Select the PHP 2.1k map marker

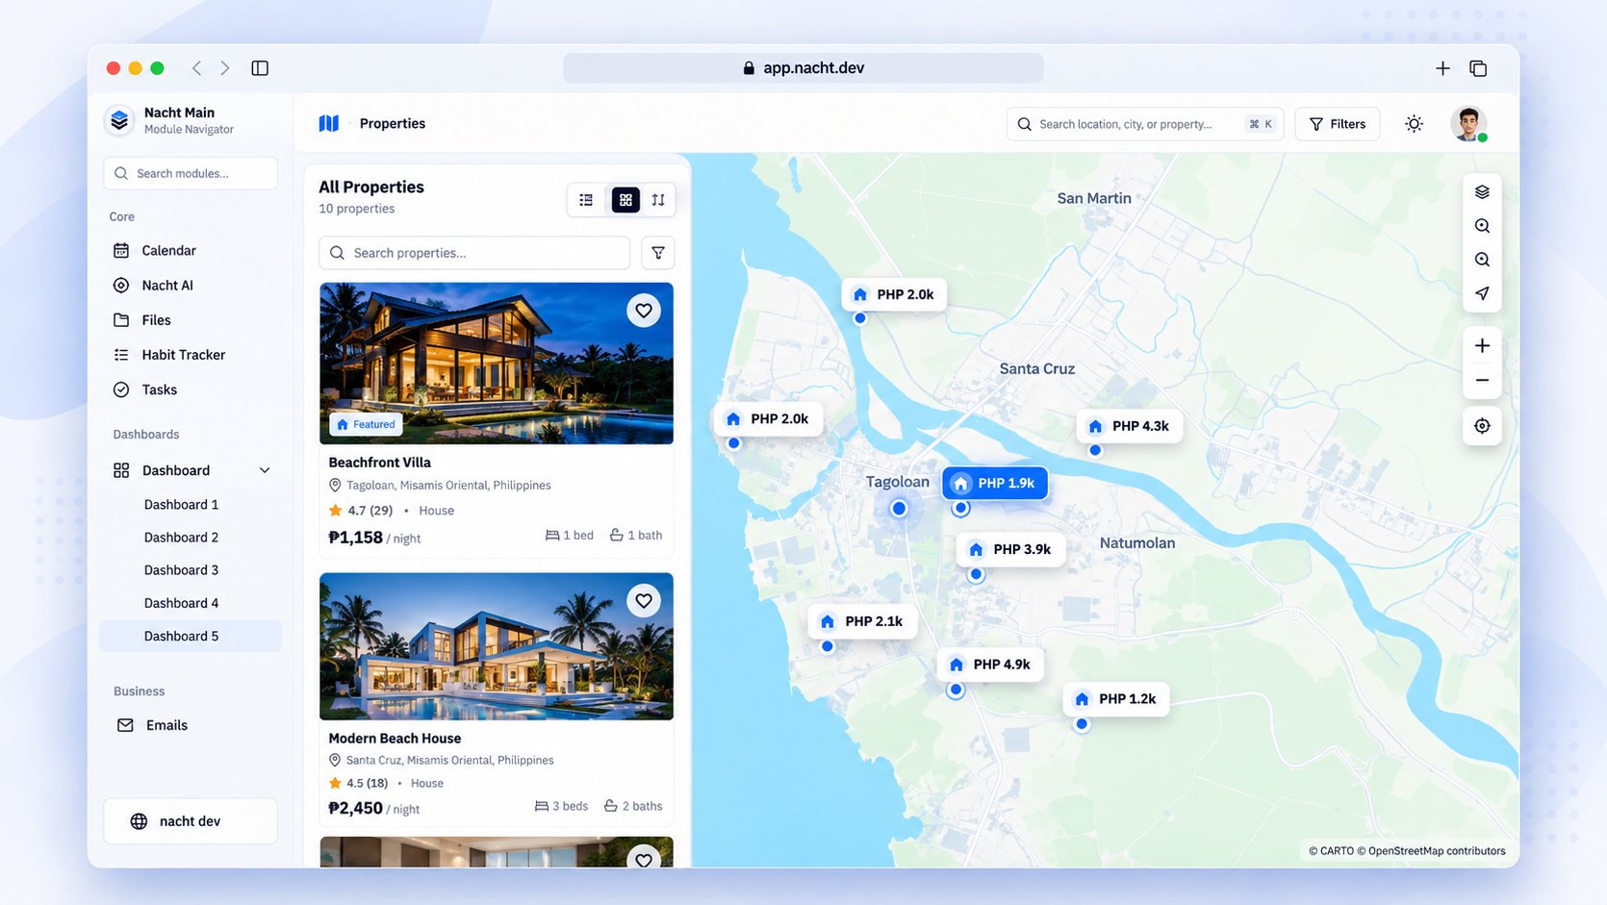tap(862, 621)
